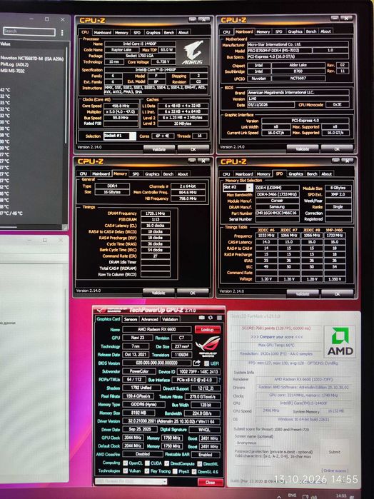Toggle OpenGL 4.6 checkbox
The height and width of the screenshot is (499, 374).
point(194,472)
